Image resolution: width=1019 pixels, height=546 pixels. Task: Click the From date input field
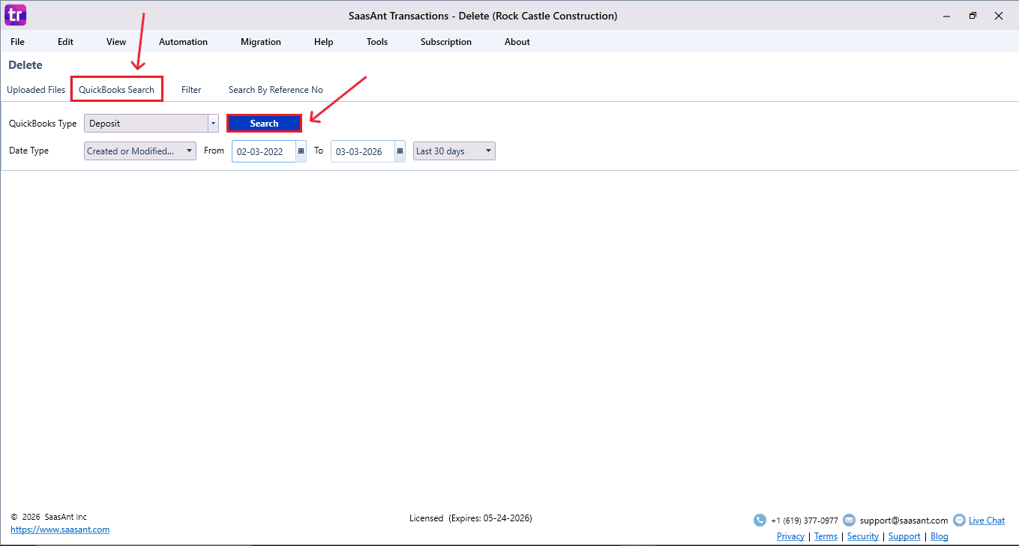click(x=262, y=151)
